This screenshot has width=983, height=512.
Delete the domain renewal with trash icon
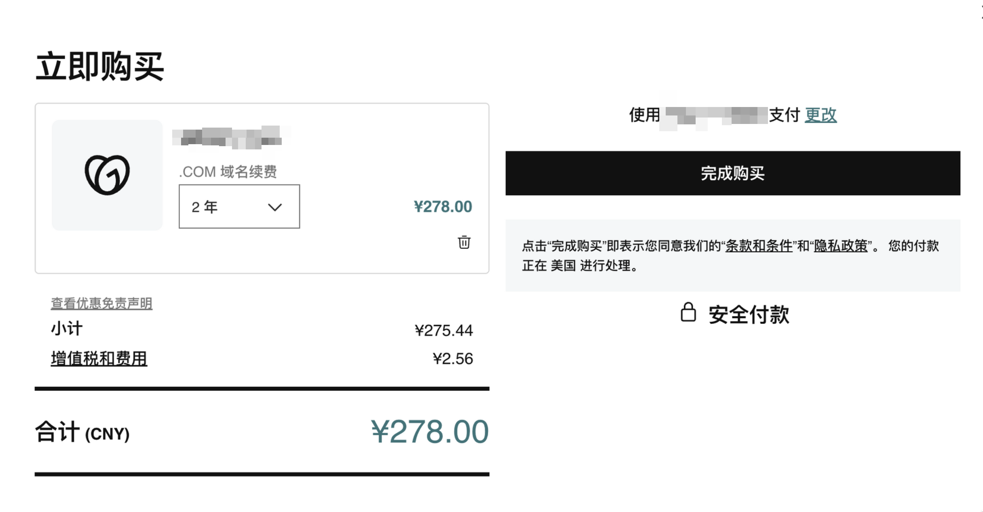pyautogui.click(x=464, y=242)
